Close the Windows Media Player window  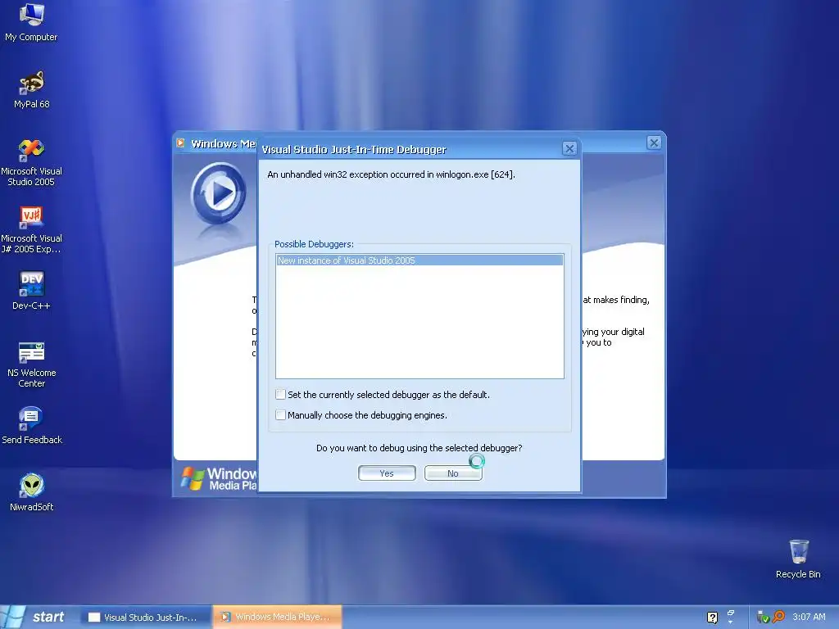click(x=654, y=143)
